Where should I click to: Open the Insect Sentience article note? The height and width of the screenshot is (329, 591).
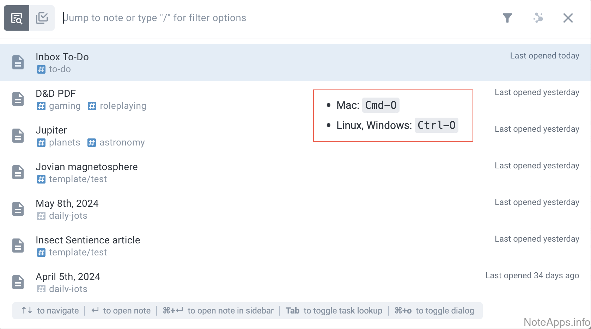(88, 240)
